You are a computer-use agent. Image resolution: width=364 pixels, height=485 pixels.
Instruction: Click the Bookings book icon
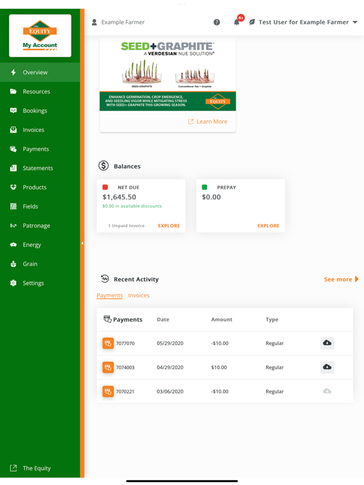point(13,111)
